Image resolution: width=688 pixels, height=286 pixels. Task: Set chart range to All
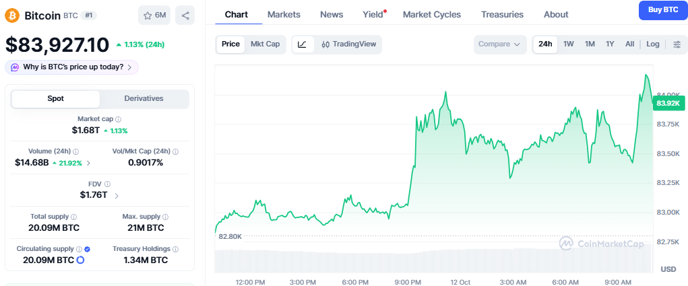pyautogui.click(x=629, y=44)
